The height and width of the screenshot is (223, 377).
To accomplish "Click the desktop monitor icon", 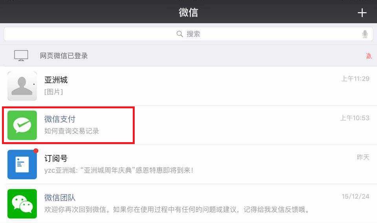I will [x=21, y=55].
